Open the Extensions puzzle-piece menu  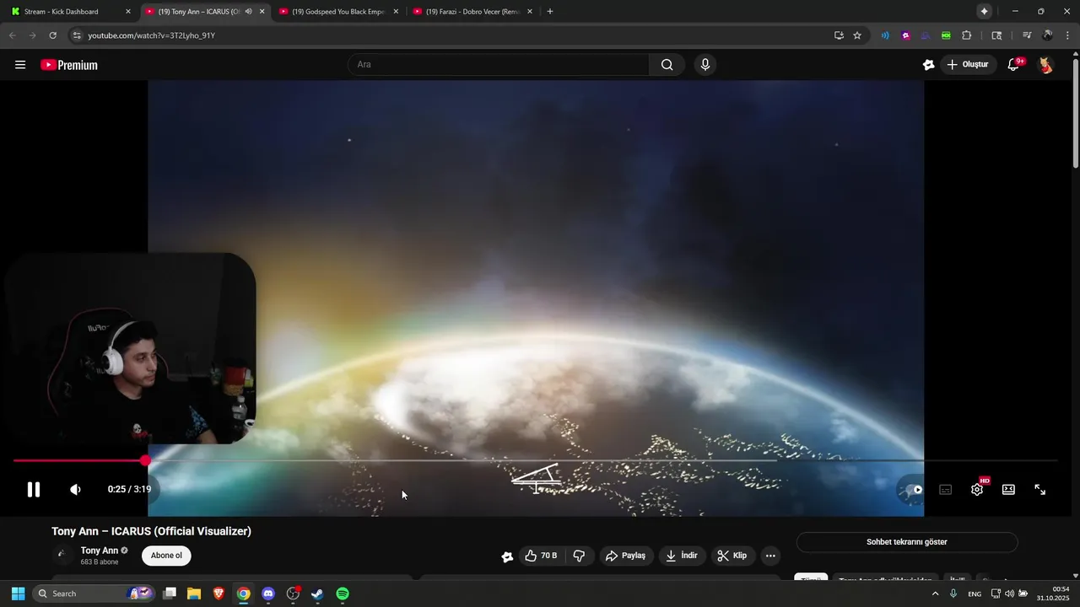pos(967,35)
